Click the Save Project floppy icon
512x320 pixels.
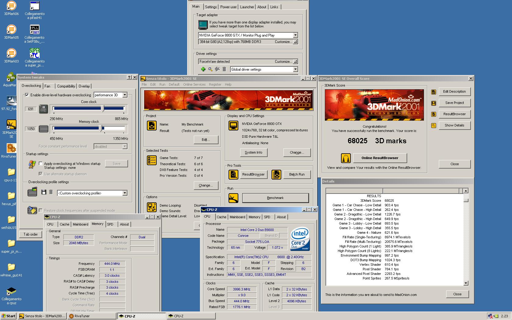[434, 103]
